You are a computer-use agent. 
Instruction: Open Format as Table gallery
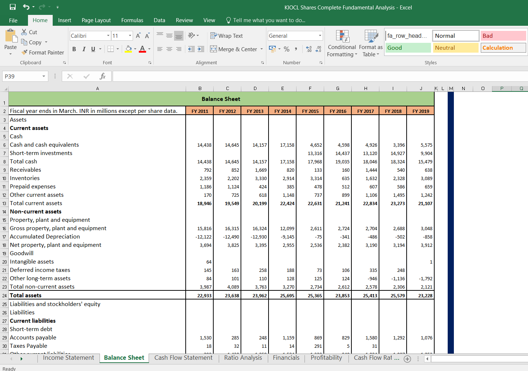coord(371,44)
